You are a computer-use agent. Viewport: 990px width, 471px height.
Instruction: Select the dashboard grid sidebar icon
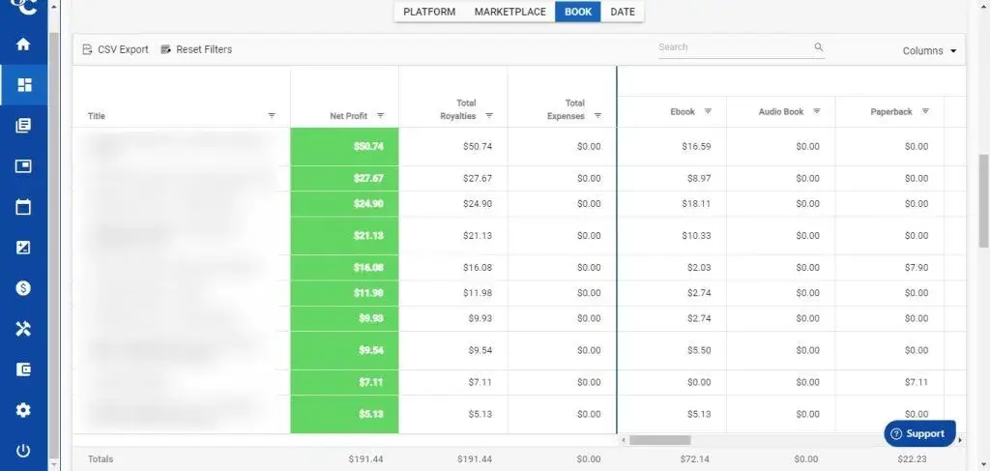(23, 84)
